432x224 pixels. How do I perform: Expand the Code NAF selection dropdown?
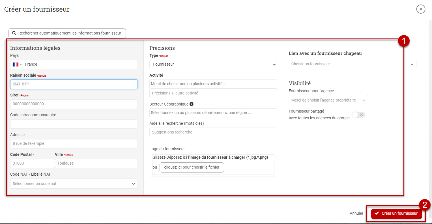coord(74,184)
